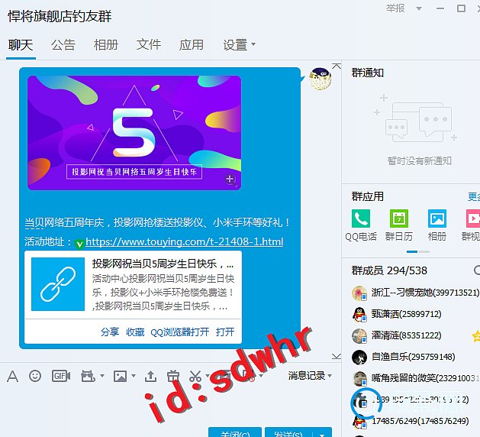Screen dimensions: 480x437
Task: Select member 浙江--习惯宠她(399713521)
Action: click(415, 293)
